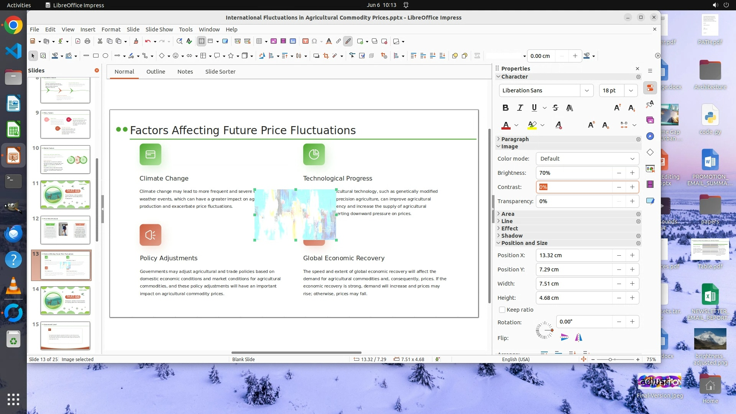Click the Strikethrough icon in the Character panel
Viewport: 736px width, 414px height.
point(555,108)
